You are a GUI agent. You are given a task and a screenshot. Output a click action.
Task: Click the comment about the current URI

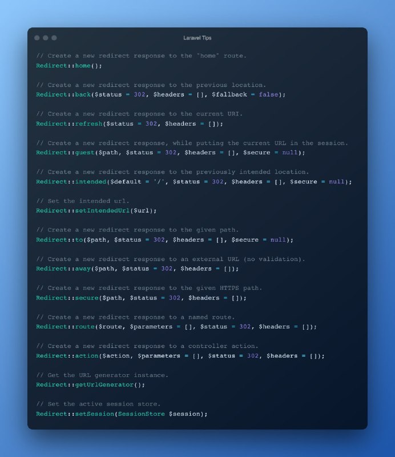139,114
